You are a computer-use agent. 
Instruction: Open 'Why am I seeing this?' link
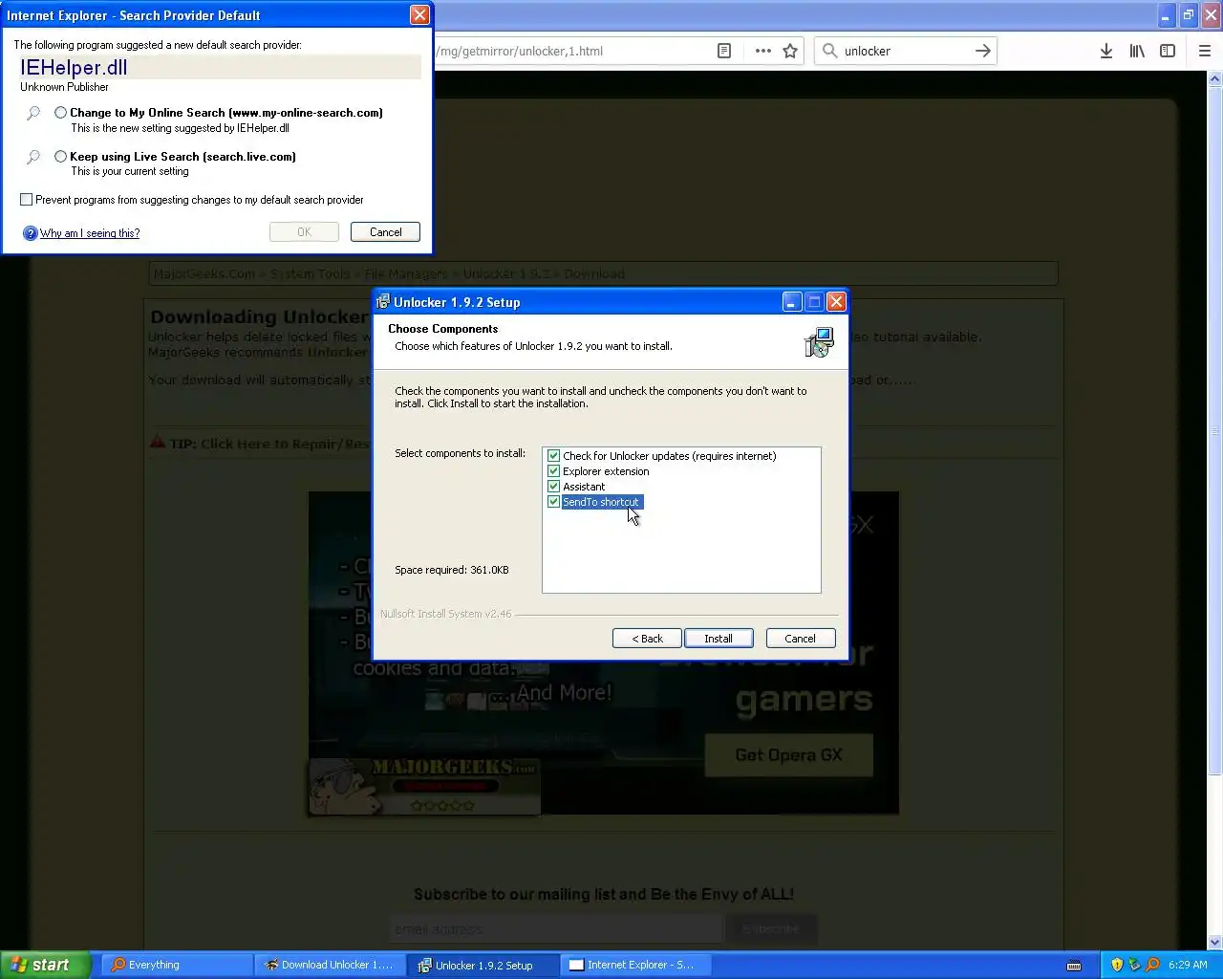click(x=90, y=233)
